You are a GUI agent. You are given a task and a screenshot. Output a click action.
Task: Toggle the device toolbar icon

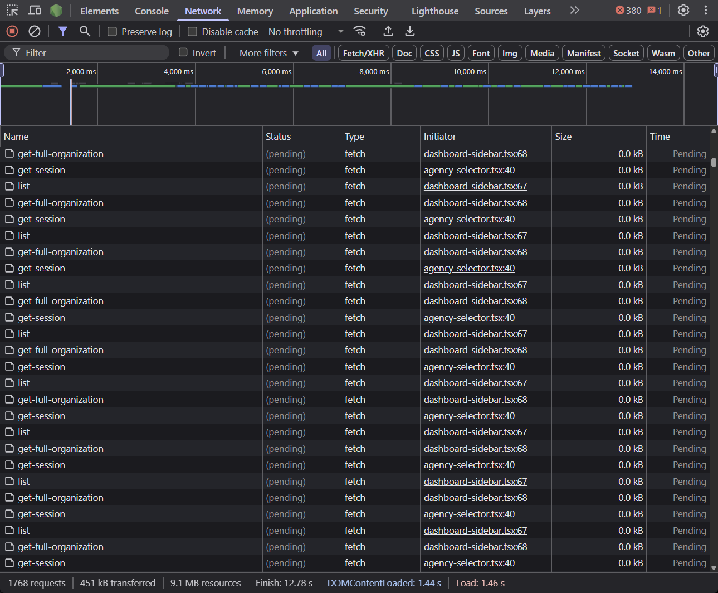coord(35,11)
